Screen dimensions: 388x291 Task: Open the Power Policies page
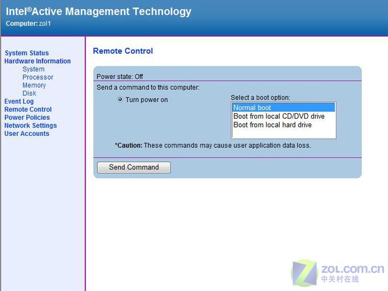[x=27, y=117]
